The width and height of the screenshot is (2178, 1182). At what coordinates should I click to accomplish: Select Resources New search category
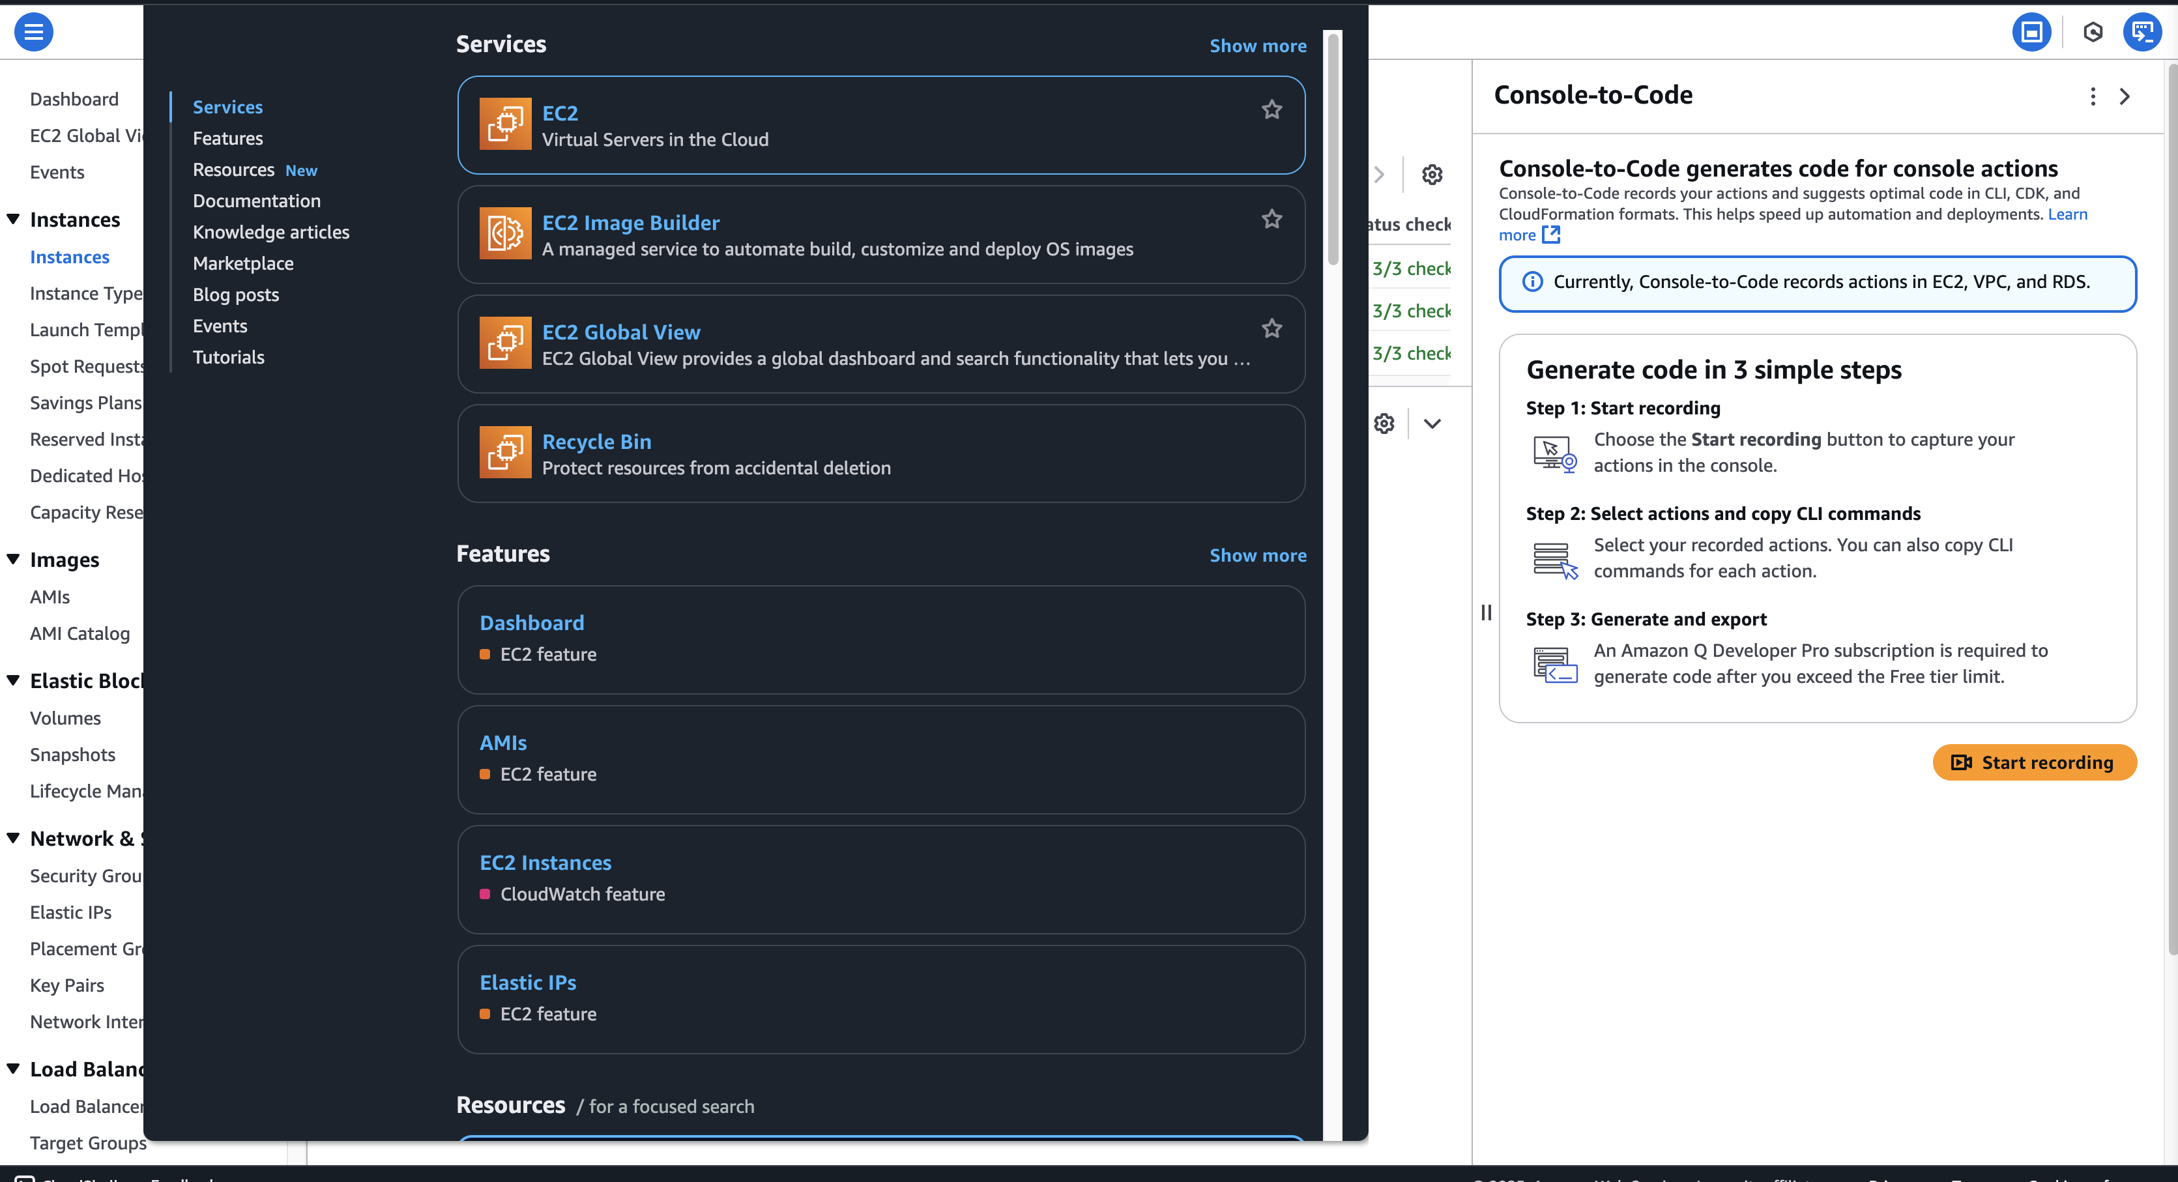pyautogui.click(x=255, y=170)
